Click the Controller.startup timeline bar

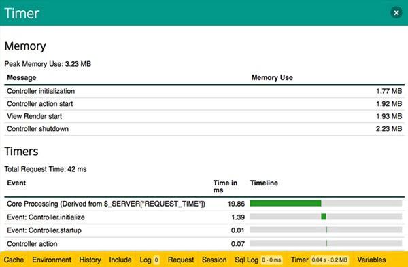click(326, 230)
